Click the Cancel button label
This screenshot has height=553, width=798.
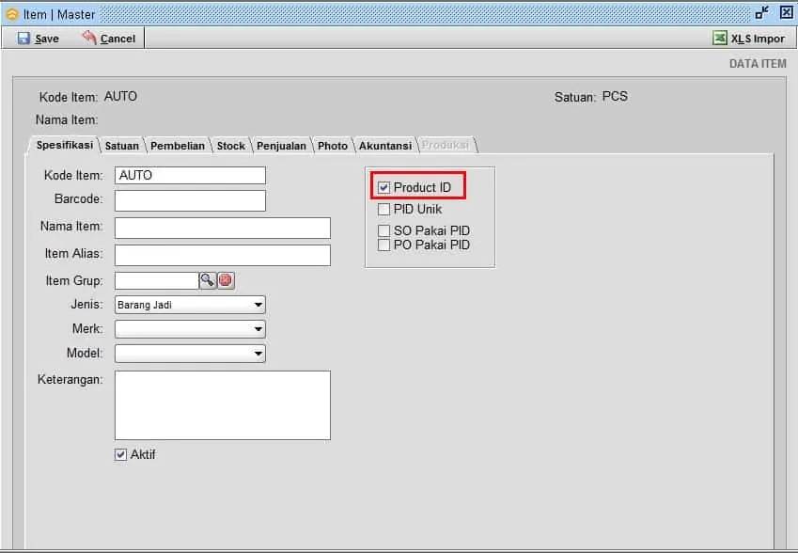(117, 39)
